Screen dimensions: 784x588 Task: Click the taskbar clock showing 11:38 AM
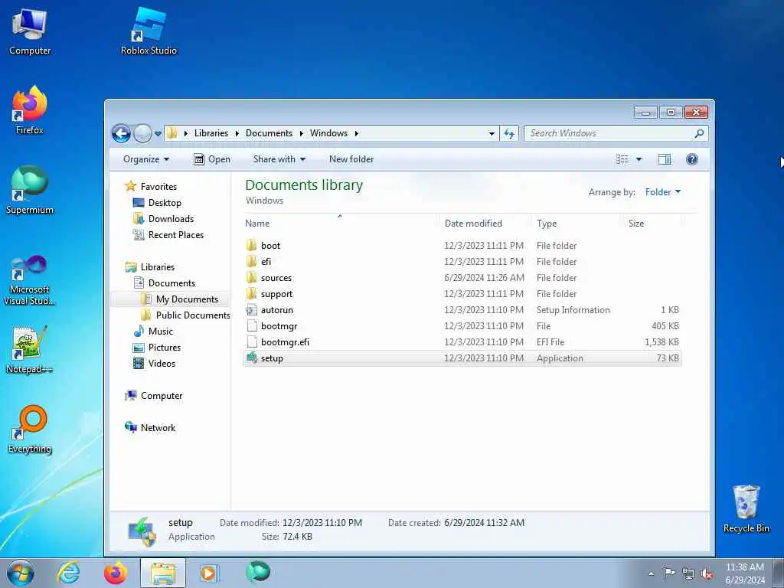click(744, 573)
